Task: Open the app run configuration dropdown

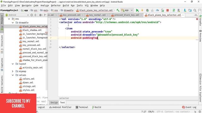Action: (127, 10)
